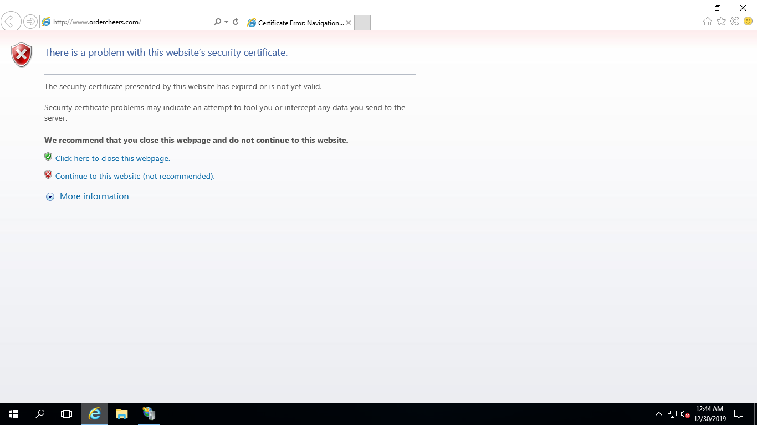Click the browser Forward arrow button
757x425 pixels.
pyautogui.click(x=30, y=22)
